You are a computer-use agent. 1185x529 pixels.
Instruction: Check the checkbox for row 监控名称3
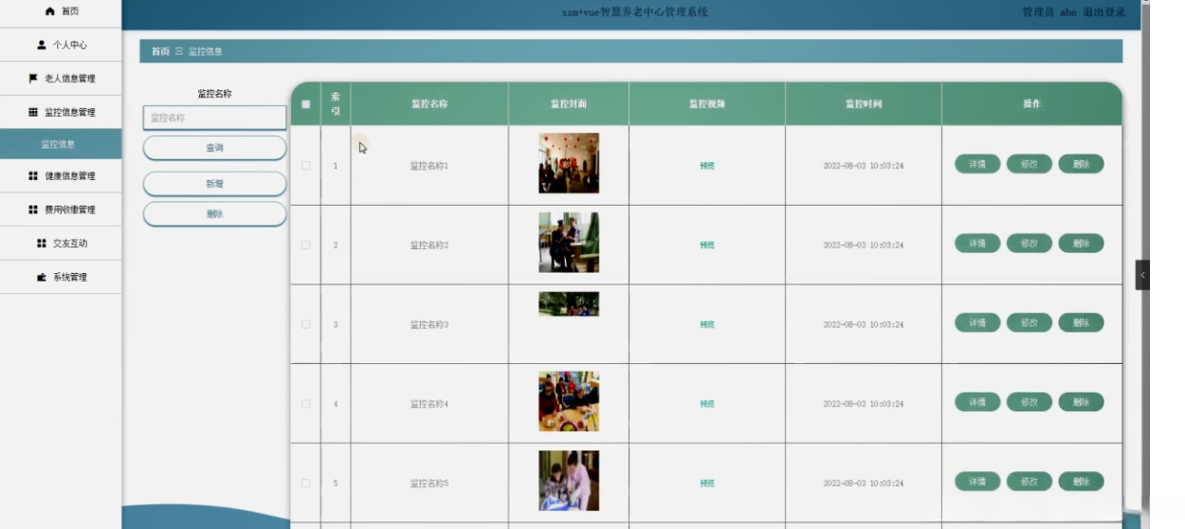(305, 324)
